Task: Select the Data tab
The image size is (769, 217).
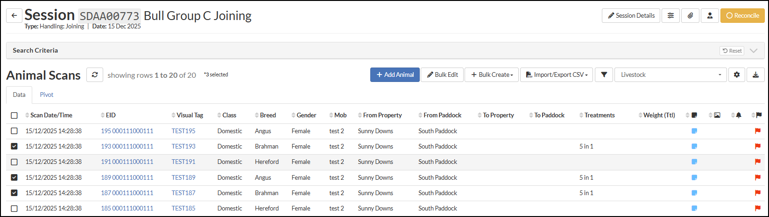Action: pos(19,95)
